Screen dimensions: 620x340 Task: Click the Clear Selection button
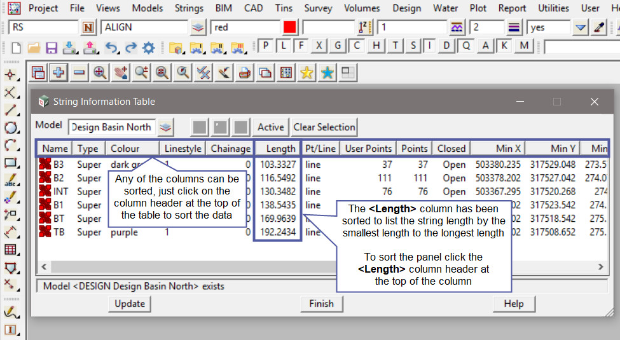324,127
